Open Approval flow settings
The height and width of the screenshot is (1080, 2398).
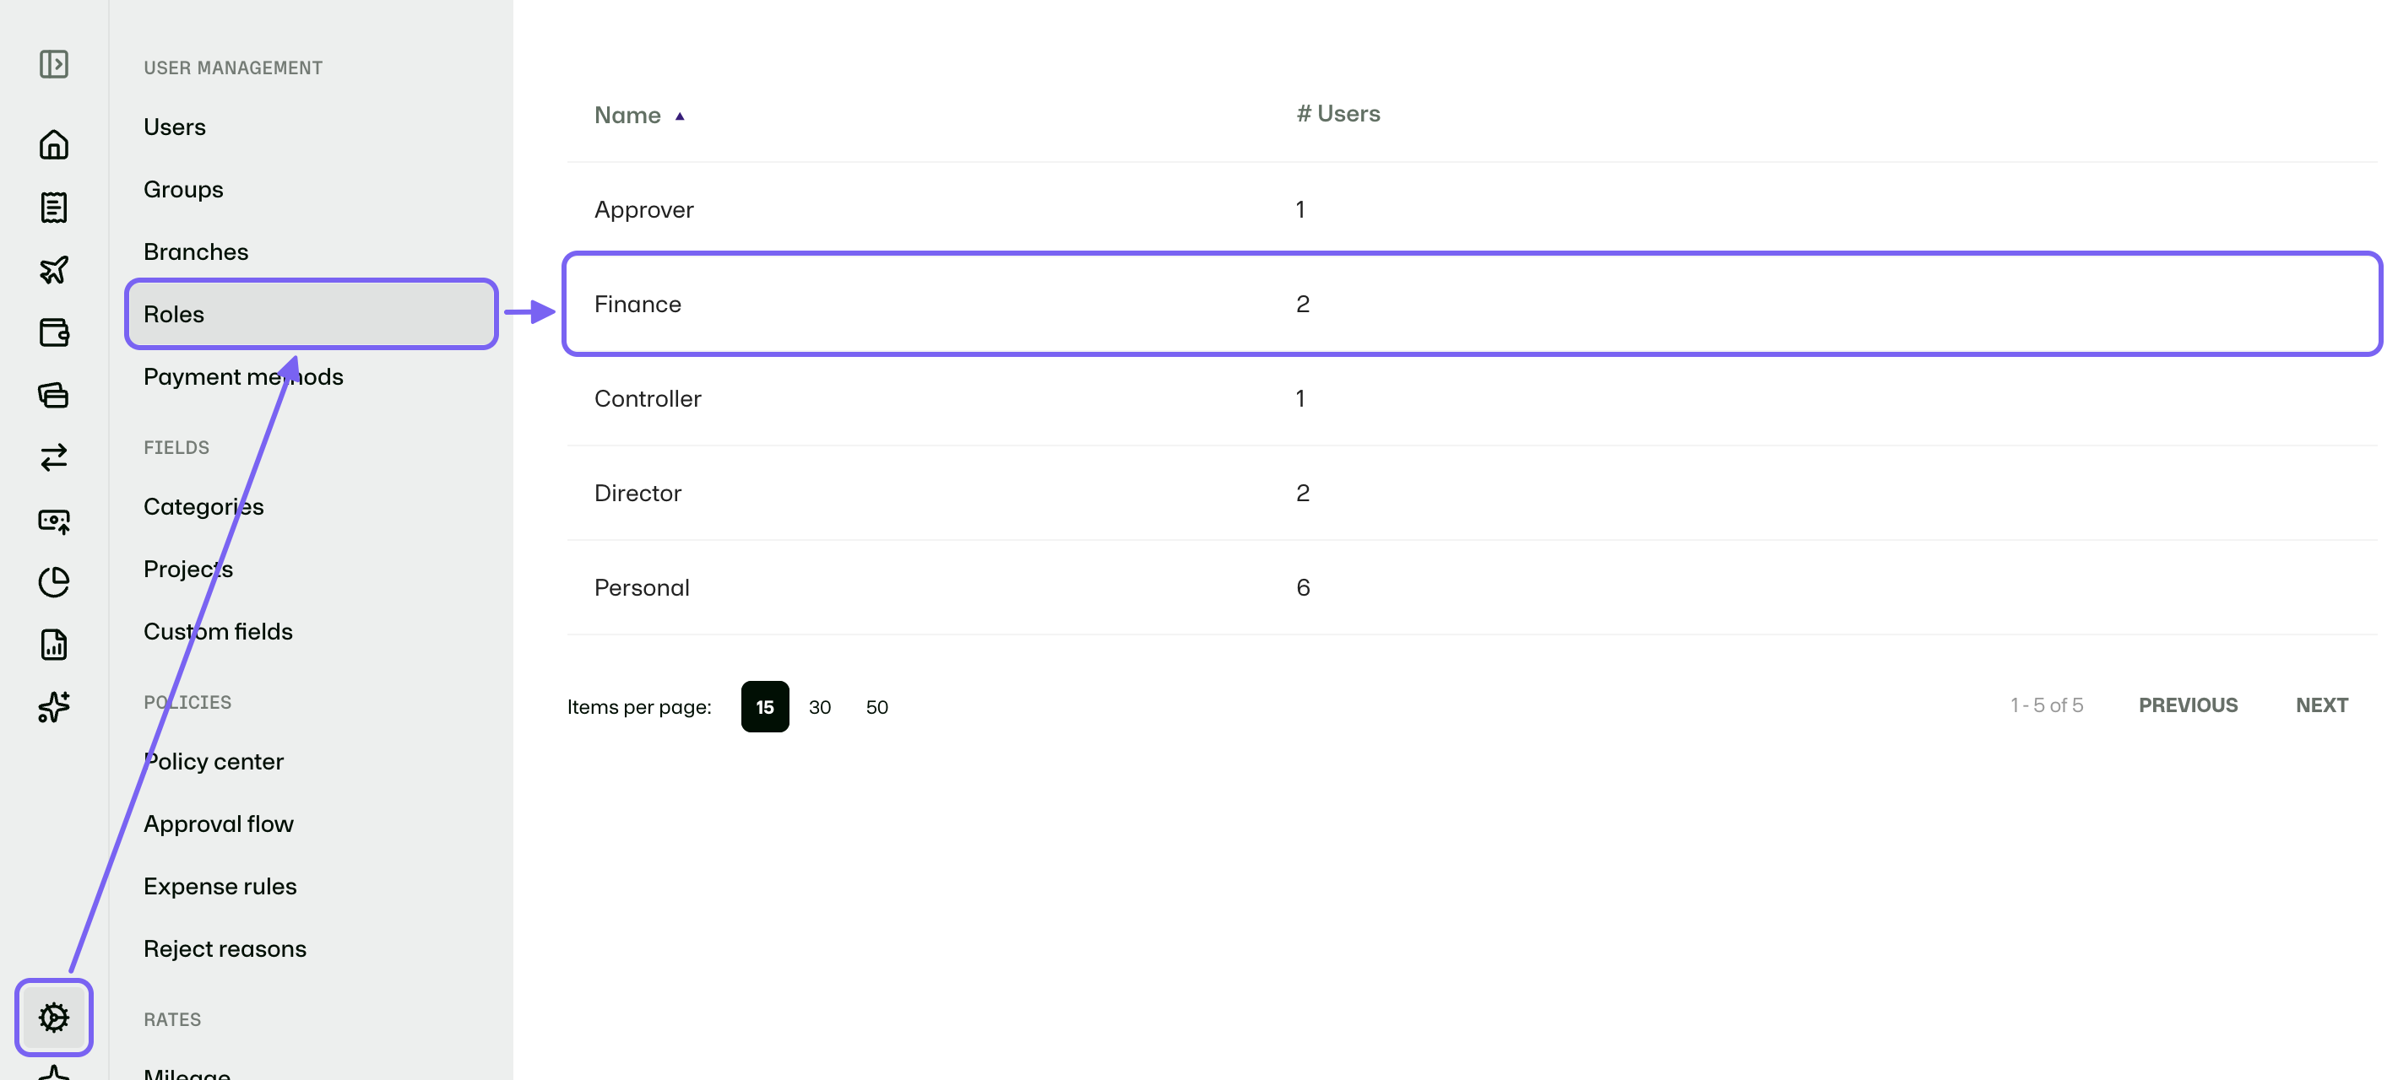tap(218, 823)
